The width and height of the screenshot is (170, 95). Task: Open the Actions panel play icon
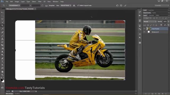(x=140, y=16)
